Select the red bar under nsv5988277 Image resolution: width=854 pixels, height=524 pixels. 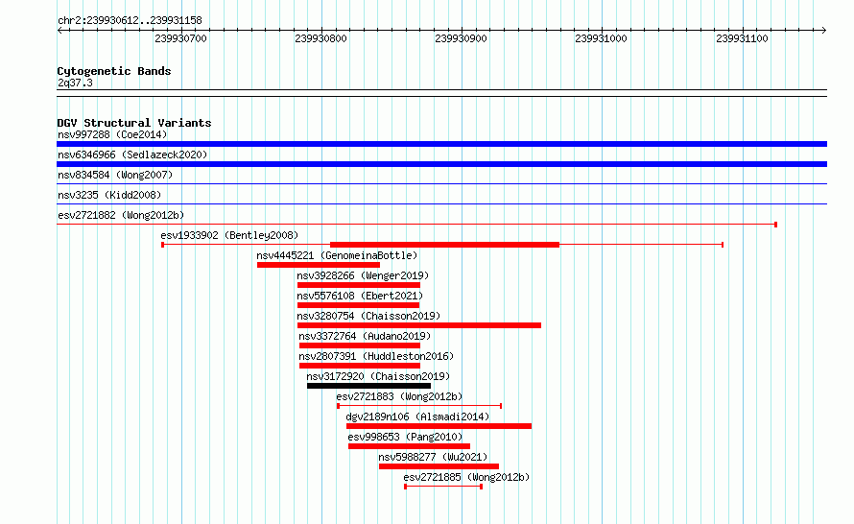click(439, 466)
